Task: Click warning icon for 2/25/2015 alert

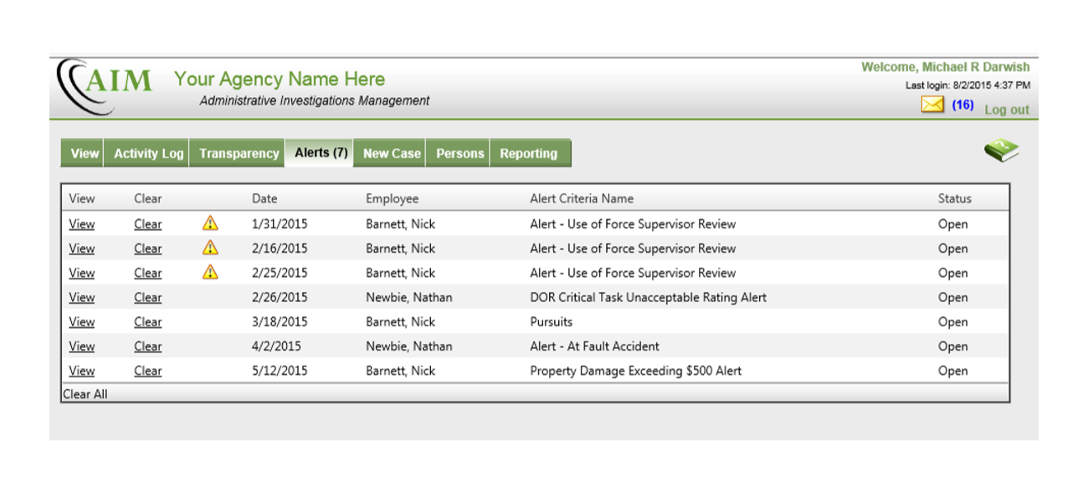Action: (x=210, y=272)
